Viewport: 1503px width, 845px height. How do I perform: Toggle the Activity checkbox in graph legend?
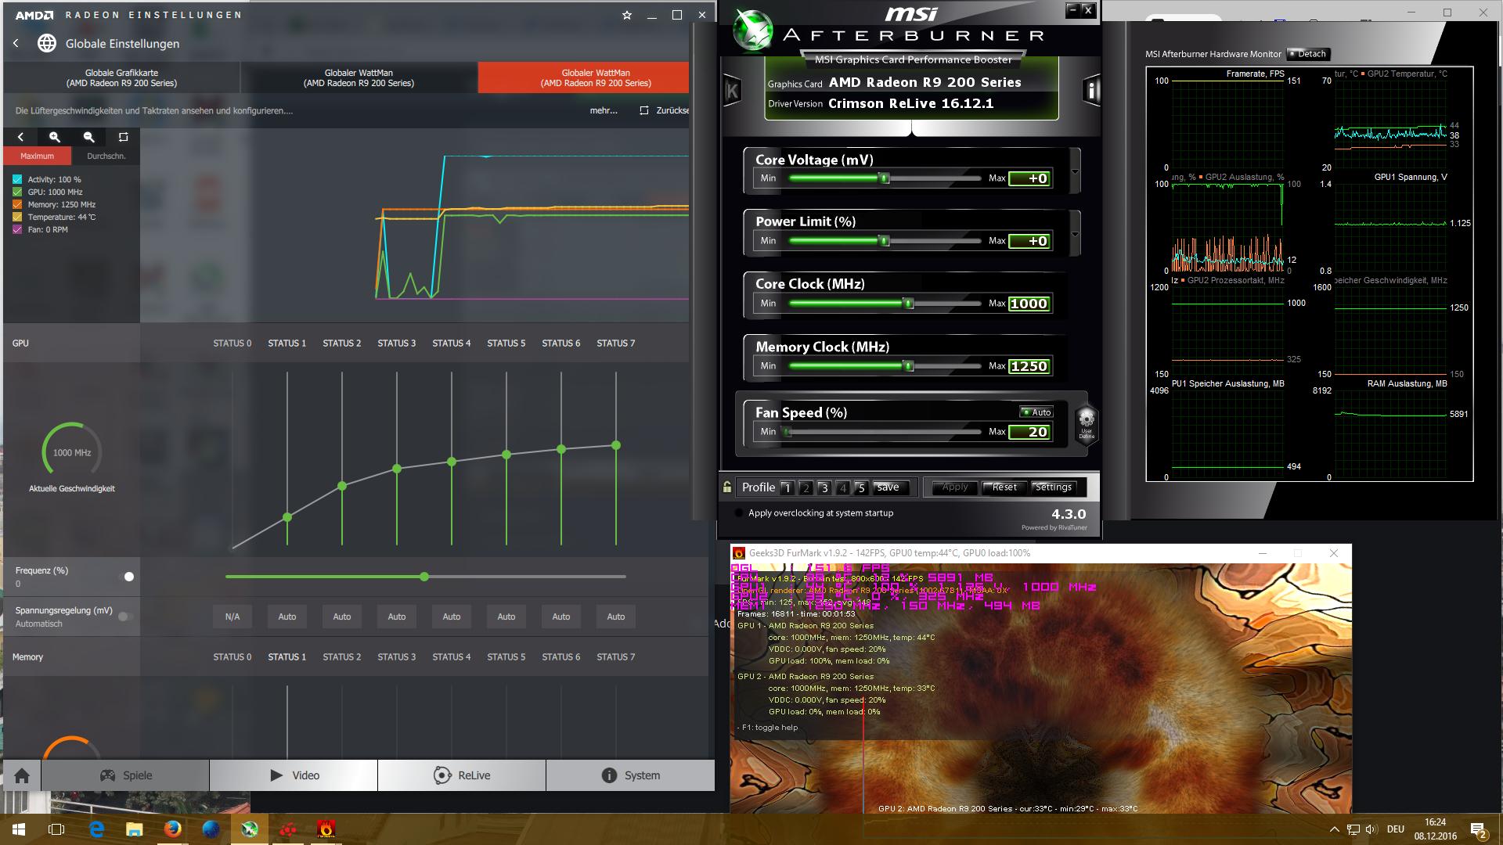tap(17, 179)
